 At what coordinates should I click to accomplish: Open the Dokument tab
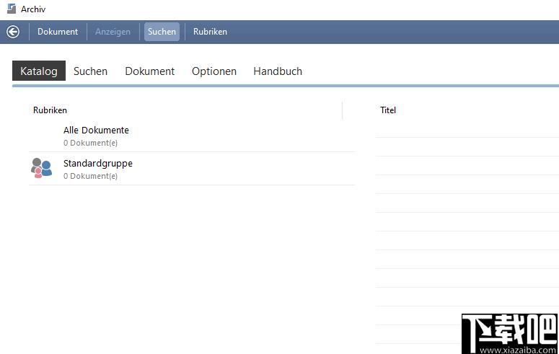pos(149,71)
